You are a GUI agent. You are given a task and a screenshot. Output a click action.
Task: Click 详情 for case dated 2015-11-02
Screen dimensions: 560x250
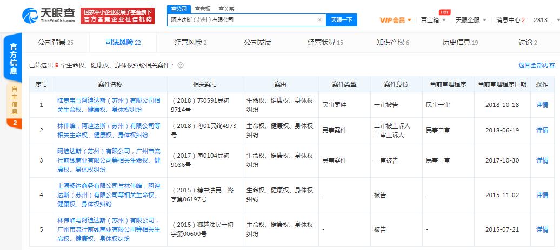point(542,195)
